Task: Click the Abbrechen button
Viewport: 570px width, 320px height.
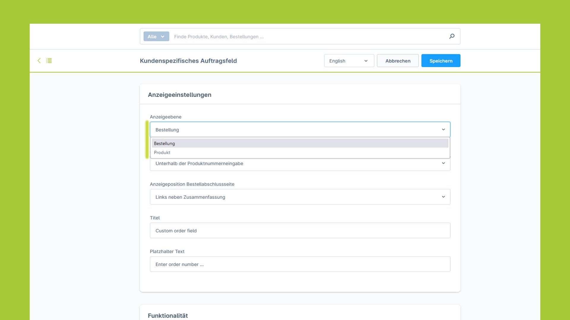Action: (x=398, y=61)
